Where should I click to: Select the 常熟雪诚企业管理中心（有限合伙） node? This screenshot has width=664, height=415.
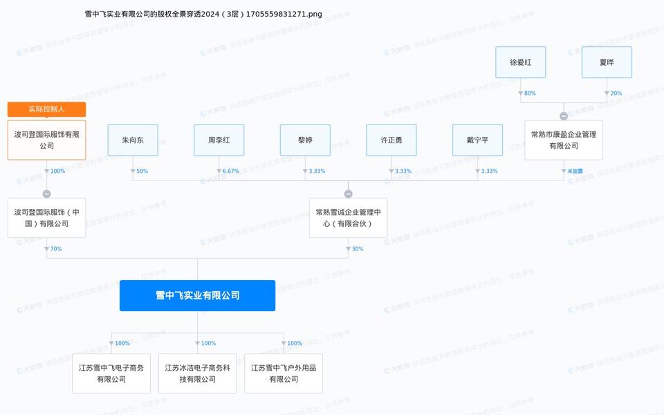point(348,218)
